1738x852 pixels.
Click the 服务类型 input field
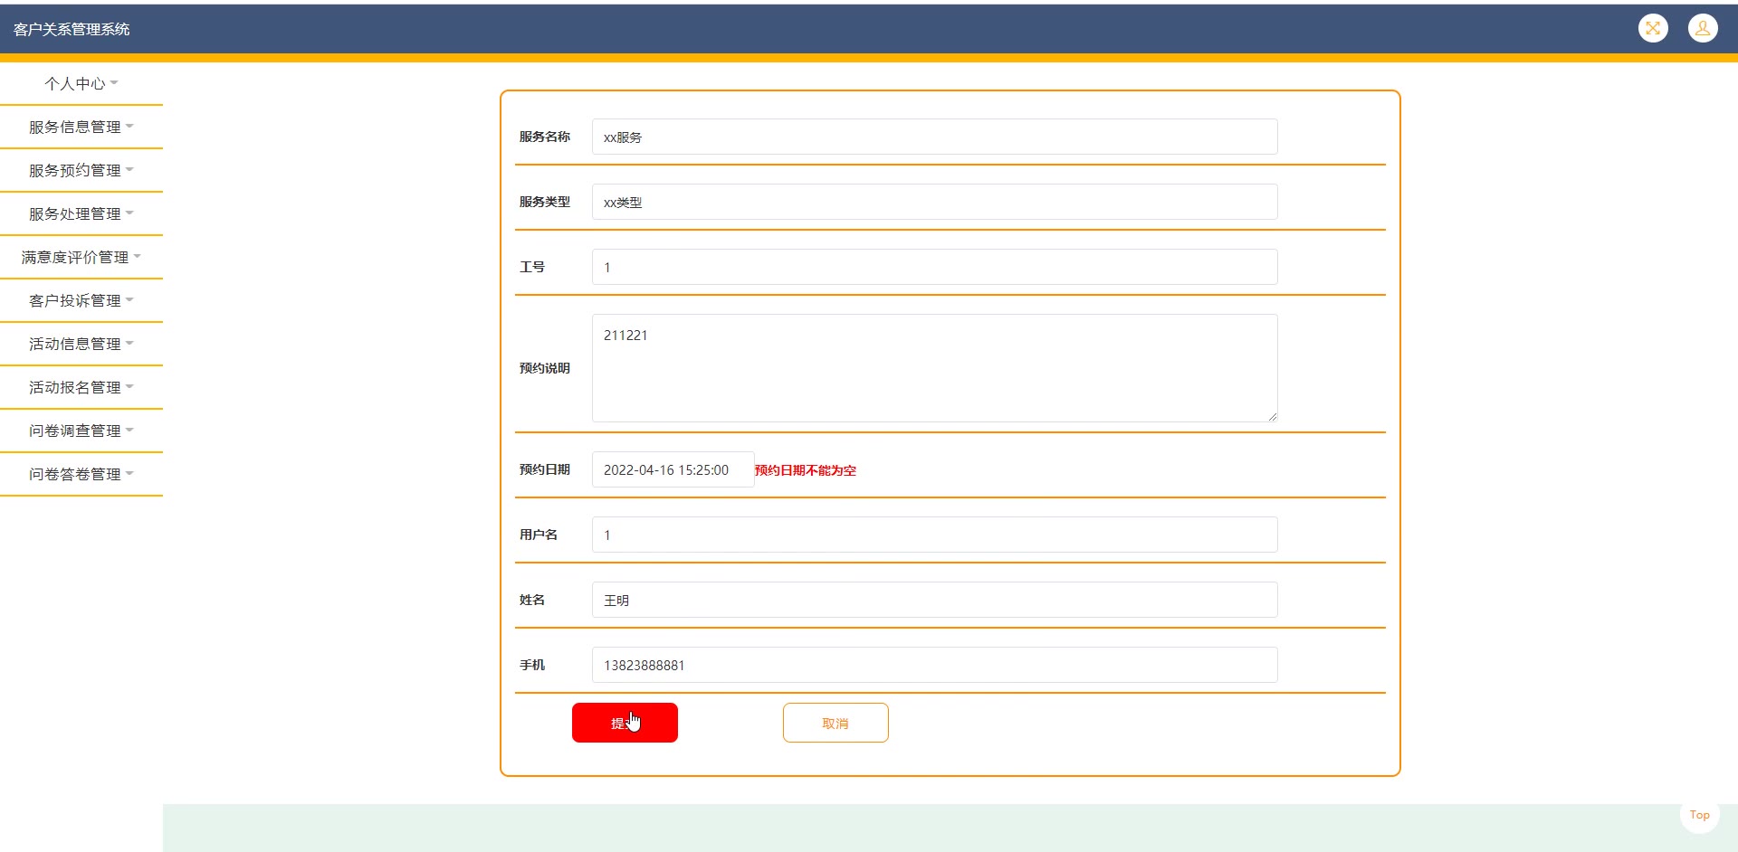[934, 202]
